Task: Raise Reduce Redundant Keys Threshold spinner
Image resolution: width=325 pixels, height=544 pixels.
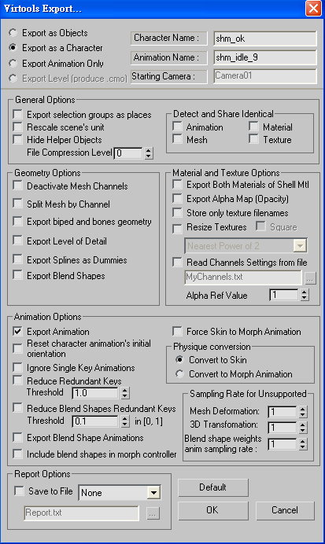Action: pos(125,390)
